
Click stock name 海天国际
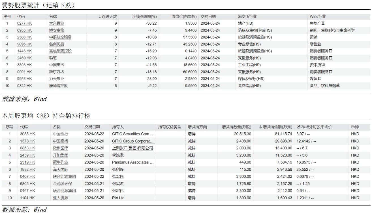[x=61, y=169]
